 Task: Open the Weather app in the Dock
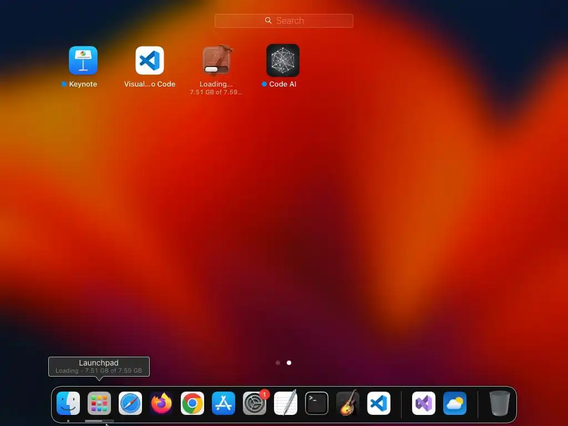pyautogui.click(x=455, y=403)
